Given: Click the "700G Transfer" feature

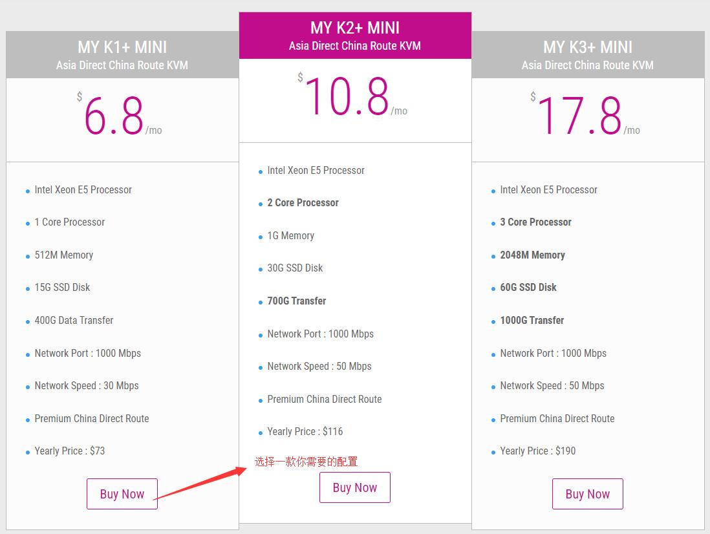Looking at the screenshot, I should [x=297, y=301].
